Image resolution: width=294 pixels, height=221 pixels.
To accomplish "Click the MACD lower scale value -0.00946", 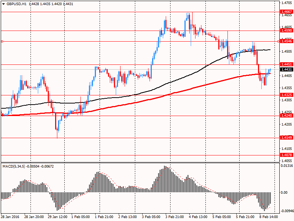I will pyautogui.click(x=287, y=211).
